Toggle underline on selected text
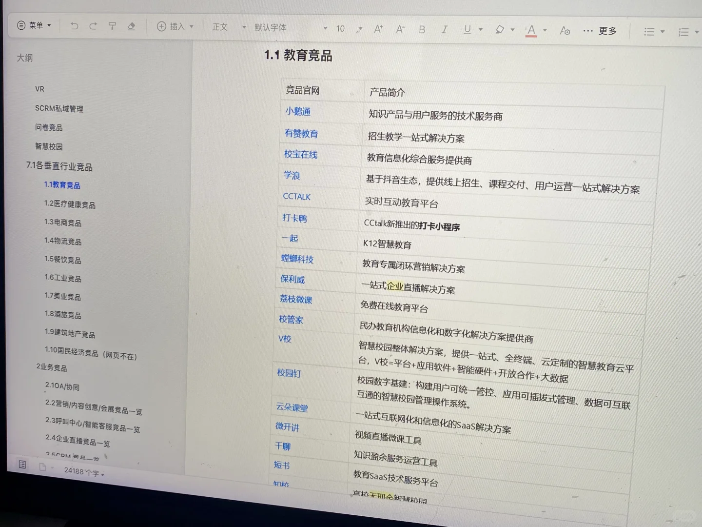702x527 pixels. pos(467,30)
